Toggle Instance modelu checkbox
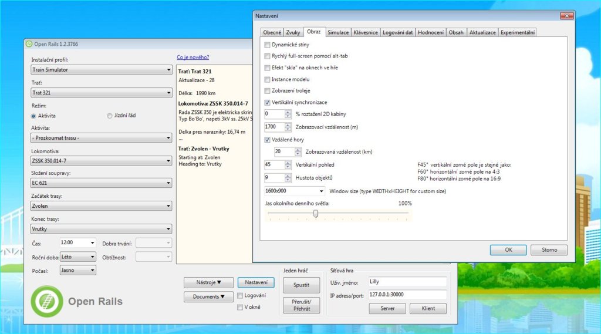This screenshot has height=334, width=601. tap(267, 79)
